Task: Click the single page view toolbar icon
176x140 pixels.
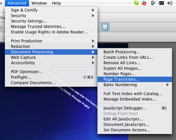Action: pyautogui.click(x=105, y=27)
